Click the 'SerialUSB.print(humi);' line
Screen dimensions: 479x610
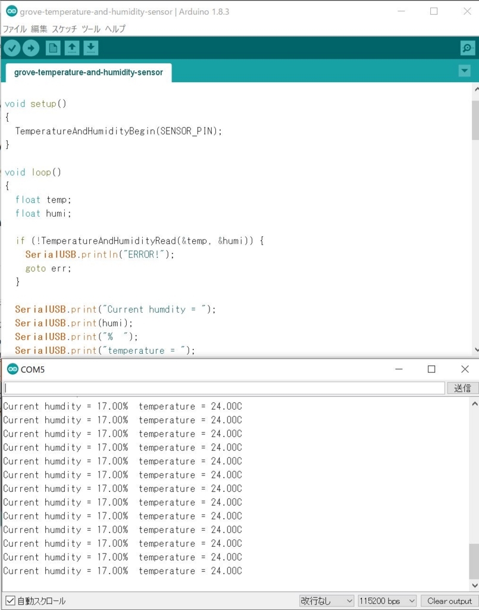tap(74, 323)
